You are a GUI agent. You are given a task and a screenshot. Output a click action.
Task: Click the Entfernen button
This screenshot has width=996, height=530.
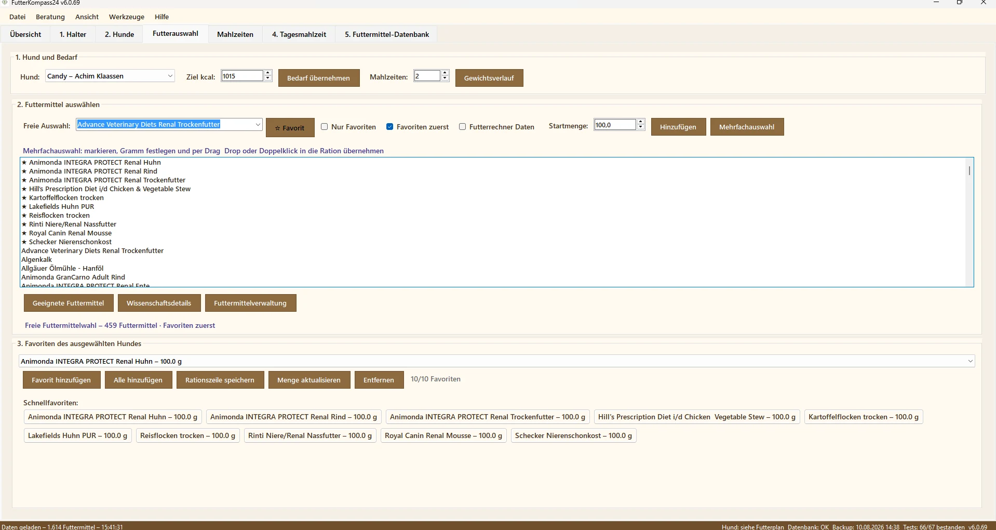coord(379,380)
